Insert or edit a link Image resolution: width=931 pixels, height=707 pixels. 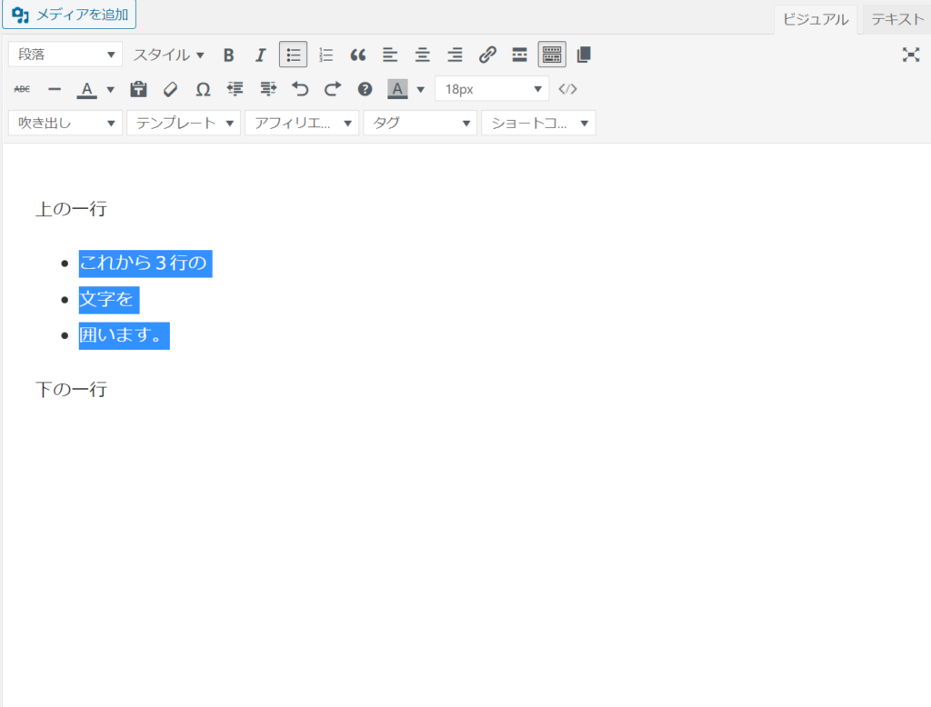coord(487,55)
